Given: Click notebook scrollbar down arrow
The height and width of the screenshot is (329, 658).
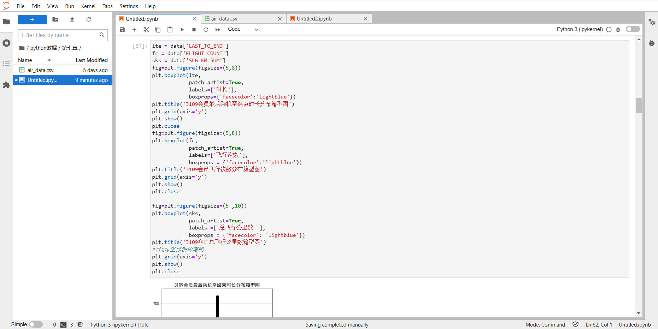Looking at the screenshot, I should point(639,313).
